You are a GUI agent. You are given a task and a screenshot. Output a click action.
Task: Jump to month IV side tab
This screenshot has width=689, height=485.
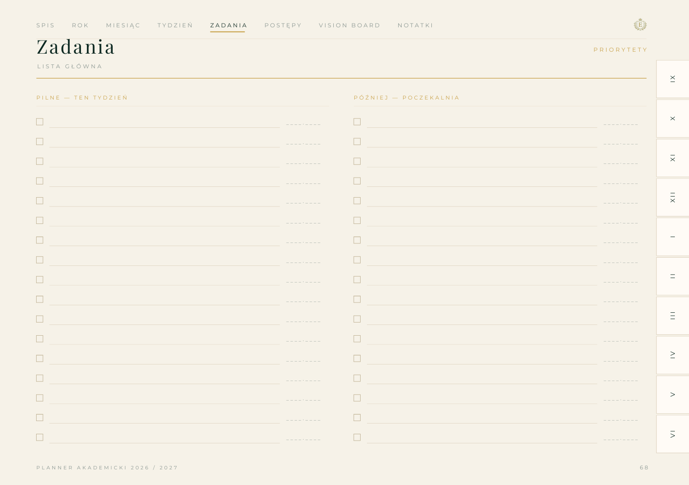[673, 355]
